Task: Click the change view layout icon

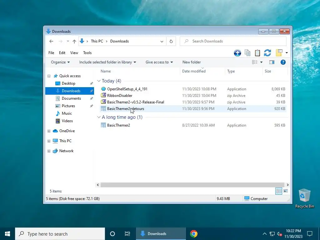Action: (255, 62)
